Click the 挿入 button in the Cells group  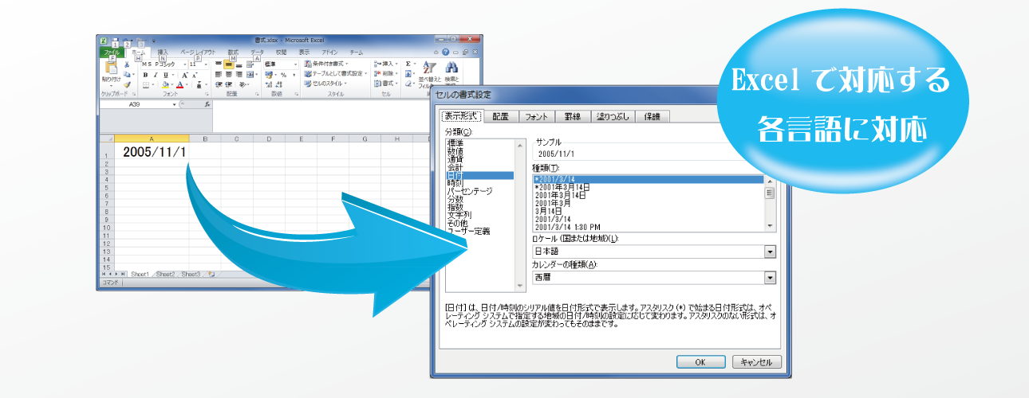388,64
